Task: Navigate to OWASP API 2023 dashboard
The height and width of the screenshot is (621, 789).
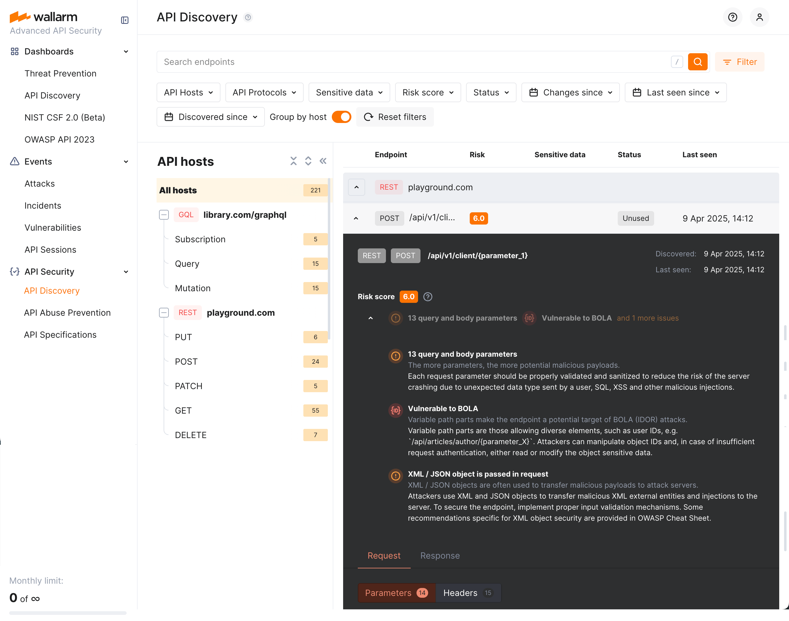Action: [x=60, y=139]
